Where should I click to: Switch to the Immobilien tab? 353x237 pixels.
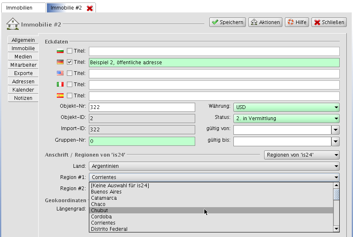[x=23, y=8]
